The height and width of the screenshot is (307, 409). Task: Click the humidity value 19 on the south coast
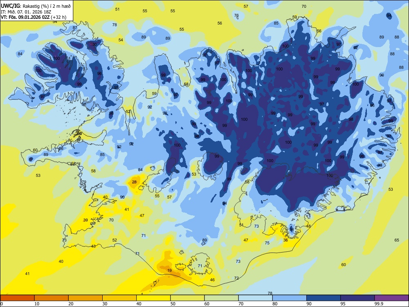[x=170, y=271]
